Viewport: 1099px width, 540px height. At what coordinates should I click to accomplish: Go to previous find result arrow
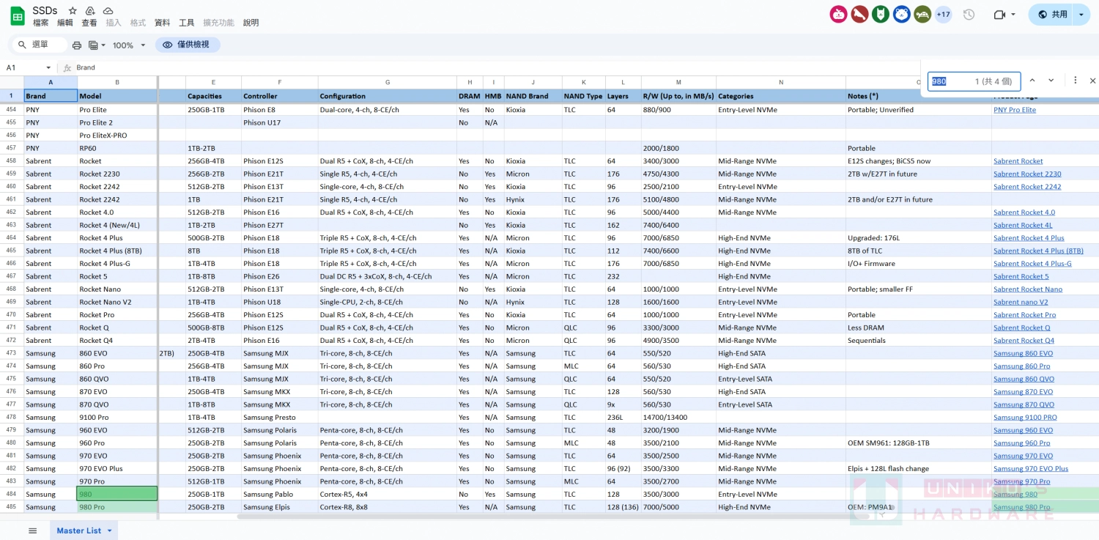pyautogui.click(x=1032, y=81)
